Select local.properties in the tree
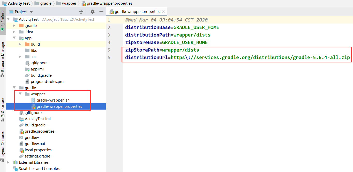This screenshot has width=353, height=172. tap(56, 150)
